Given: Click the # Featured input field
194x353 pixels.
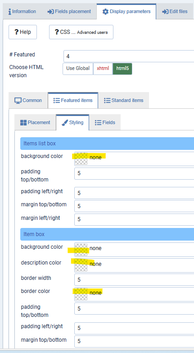Looking at the screenshot, I should 129,56.
